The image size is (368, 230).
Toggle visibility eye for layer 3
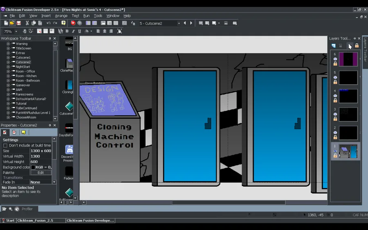click(x=335, y=114)
